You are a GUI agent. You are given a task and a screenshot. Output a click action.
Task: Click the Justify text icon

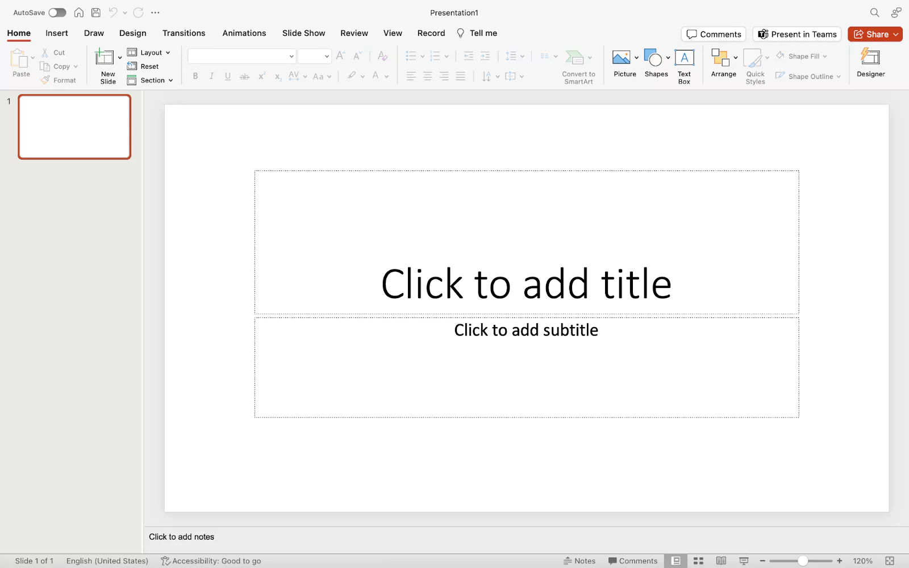(x=460, y=76)
